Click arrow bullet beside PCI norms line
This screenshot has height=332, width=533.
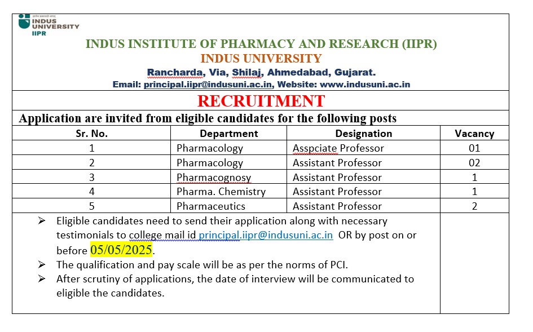pos(42,264)
